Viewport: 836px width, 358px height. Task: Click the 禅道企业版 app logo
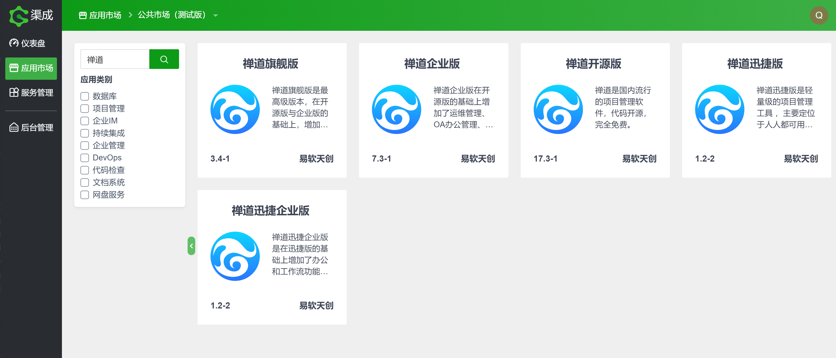pyautogui.click(x=396, y=109)
